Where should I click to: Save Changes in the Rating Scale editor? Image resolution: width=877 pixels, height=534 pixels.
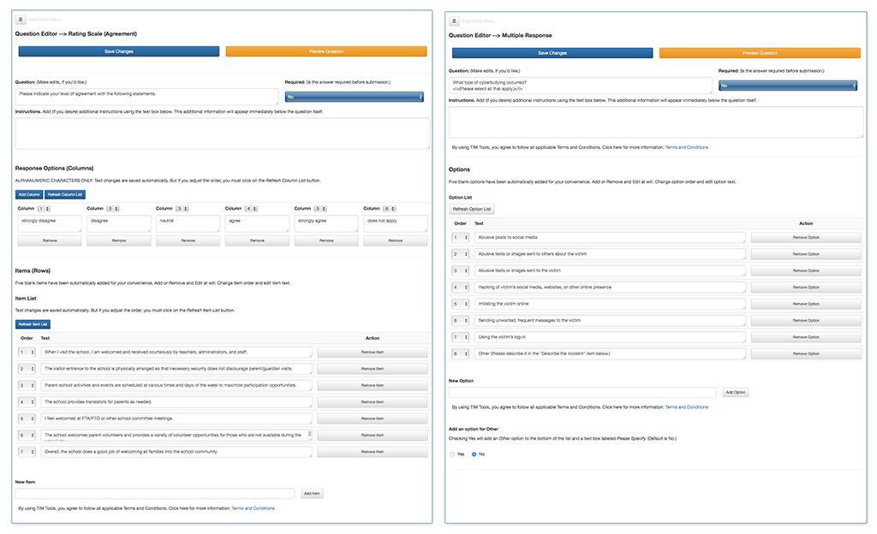click(119, 51)
